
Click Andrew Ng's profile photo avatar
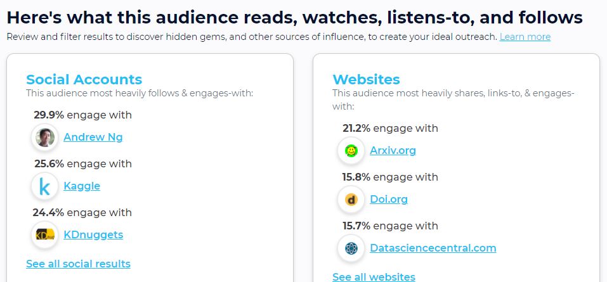45,138
